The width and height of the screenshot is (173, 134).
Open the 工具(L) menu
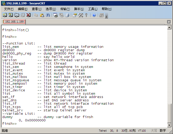pos(93,9)
